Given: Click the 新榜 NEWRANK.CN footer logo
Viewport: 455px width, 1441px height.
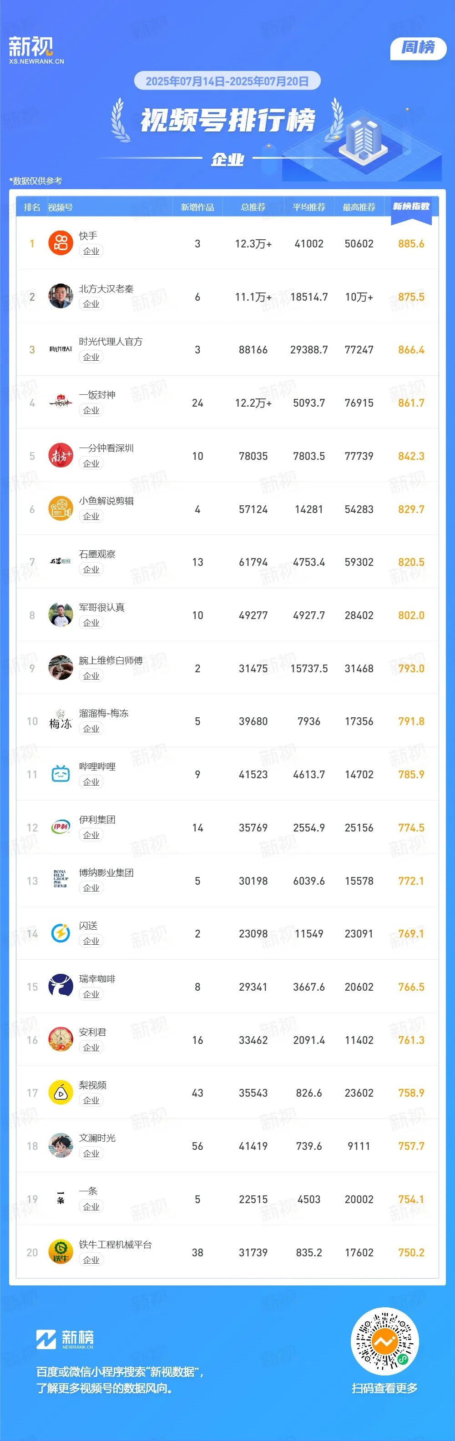Looking at the screenshot, I should pyautogui.click(x=65, y=1339).
